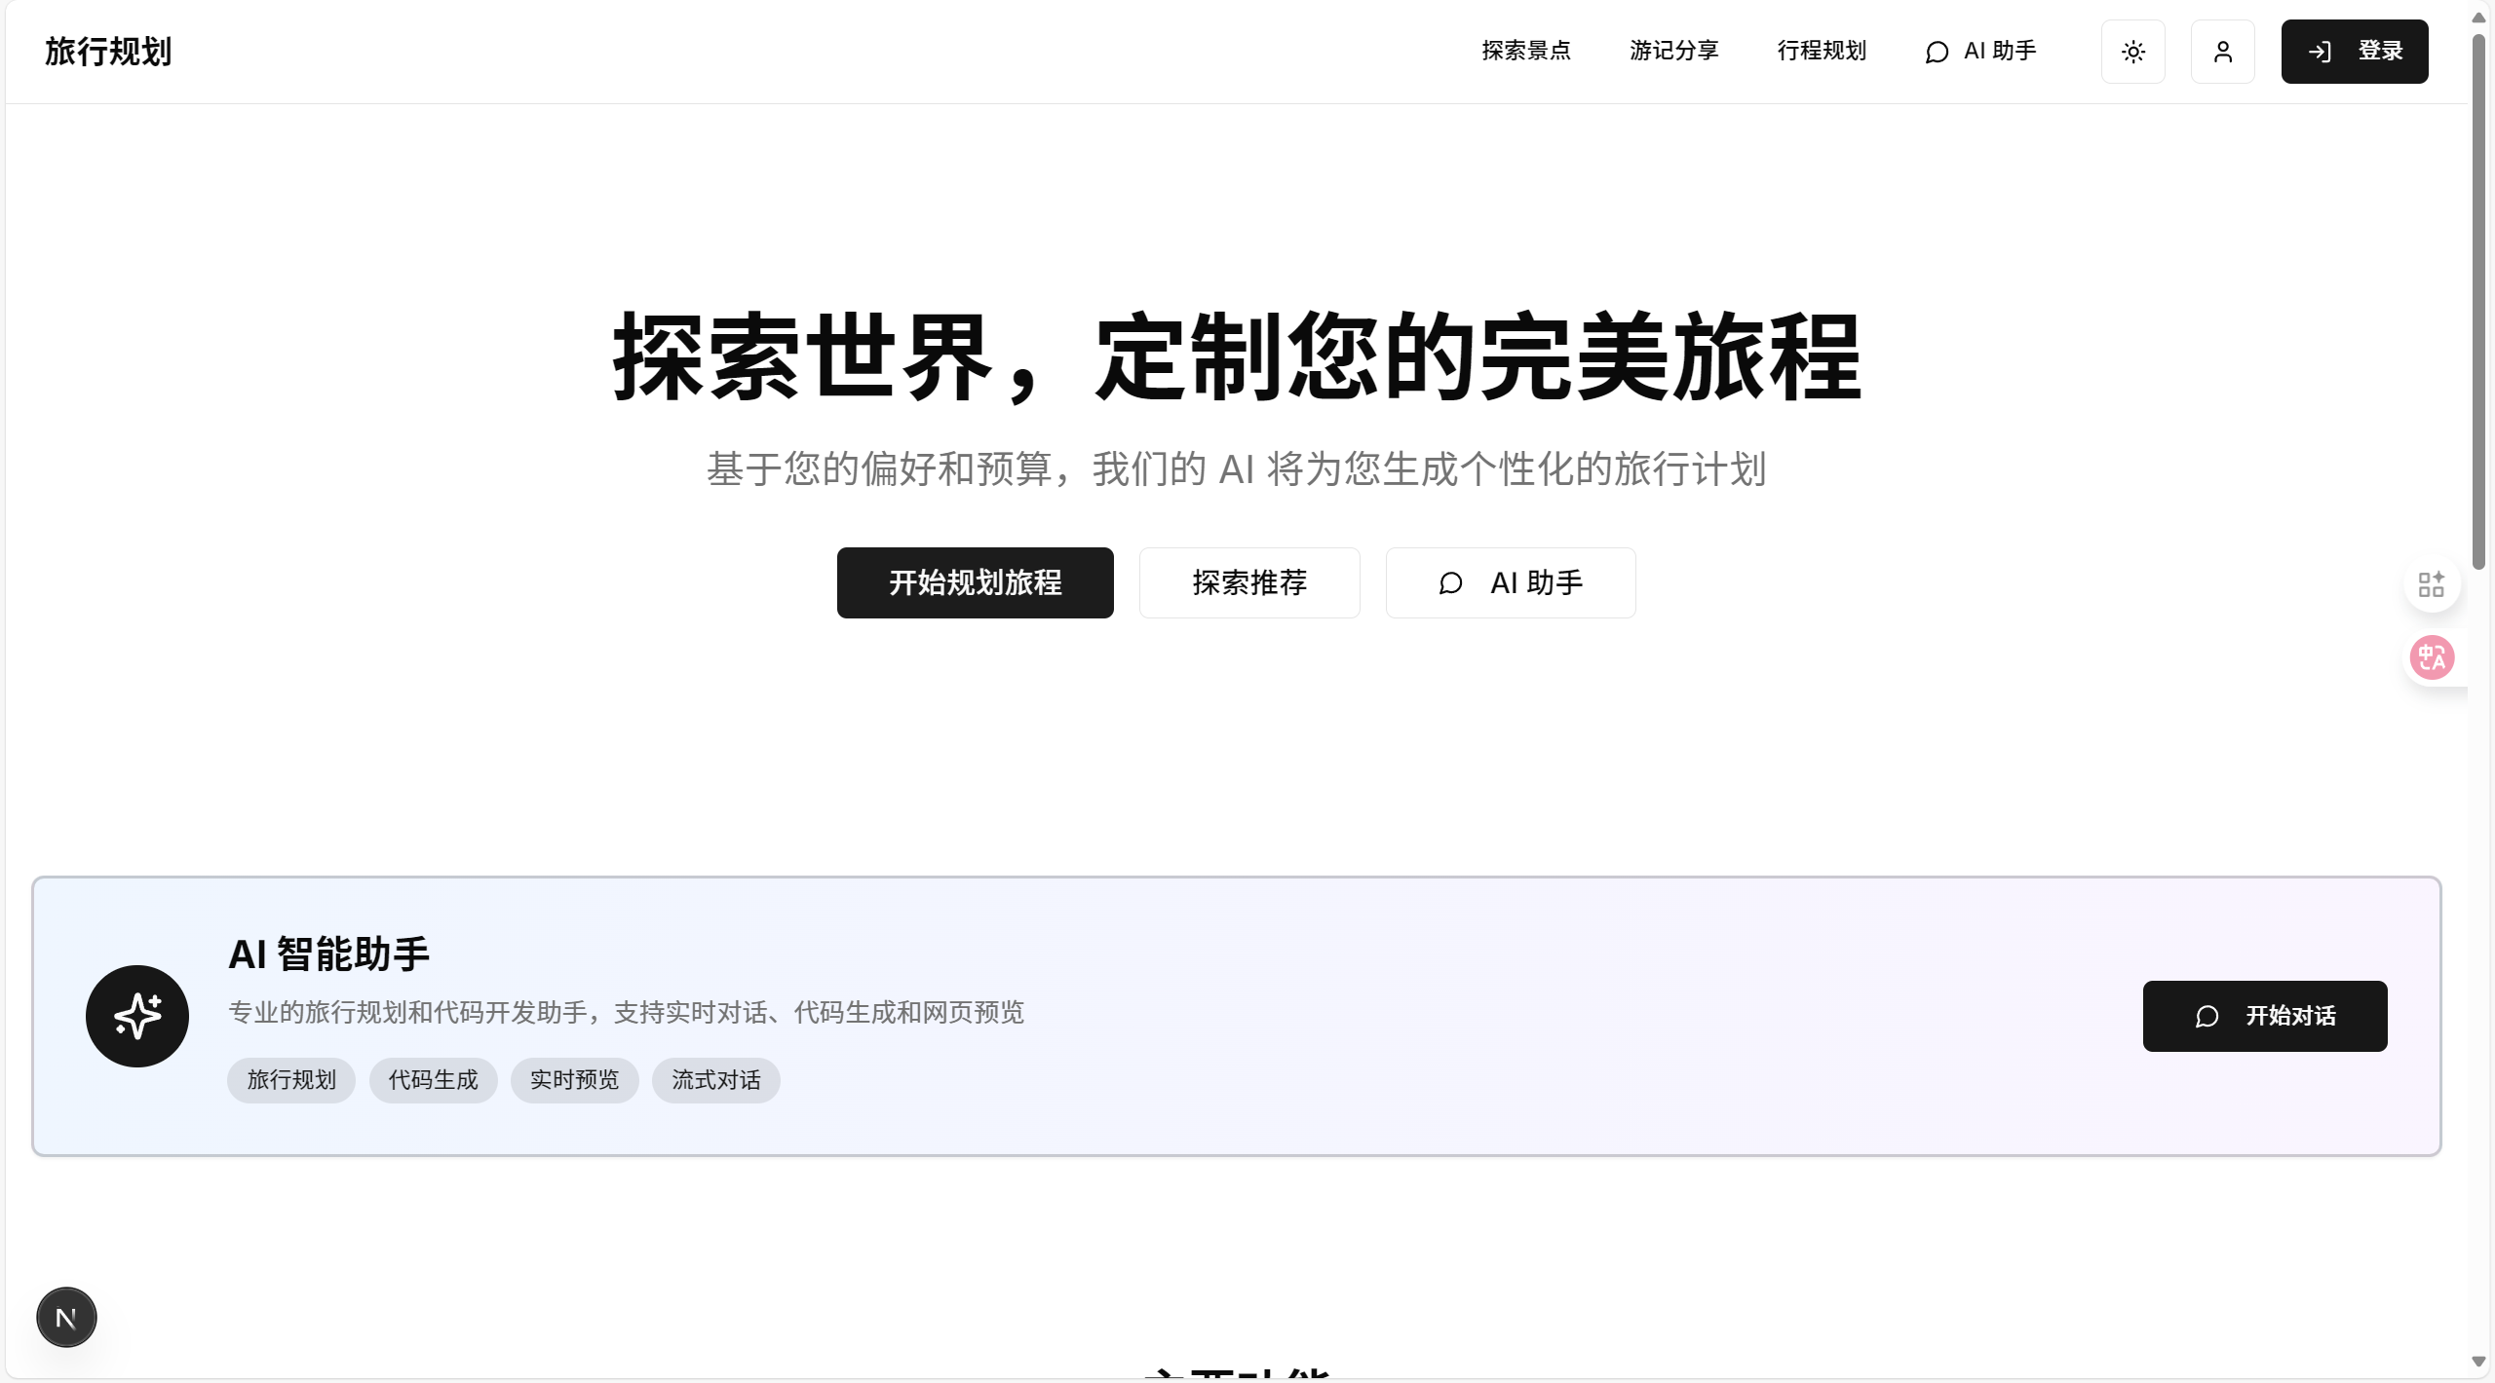This screenshot has height=1383, width=2495.
Task: Click the 旅行规划 site logo
Action: pyautogui.click(x=108, y=52)
